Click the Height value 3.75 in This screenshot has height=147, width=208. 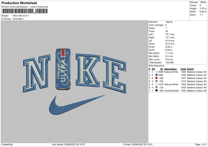point(203,8)
